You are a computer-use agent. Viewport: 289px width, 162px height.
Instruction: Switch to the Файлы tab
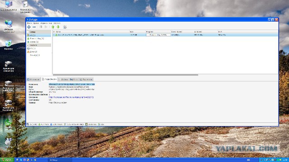(x=63, y=79)
